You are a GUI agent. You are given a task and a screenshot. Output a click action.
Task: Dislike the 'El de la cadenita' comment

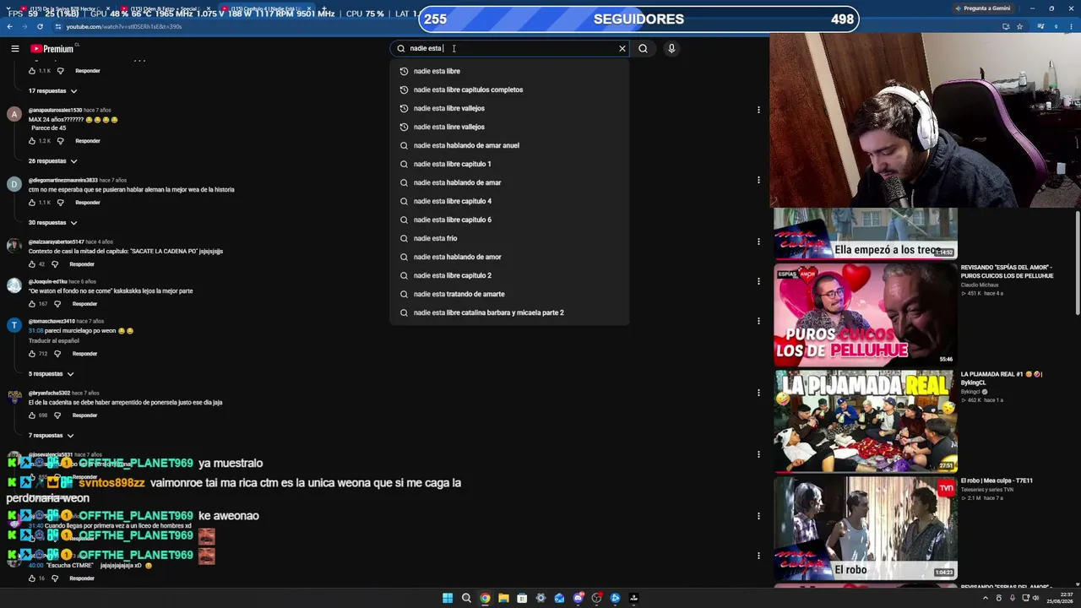[57, 415]
